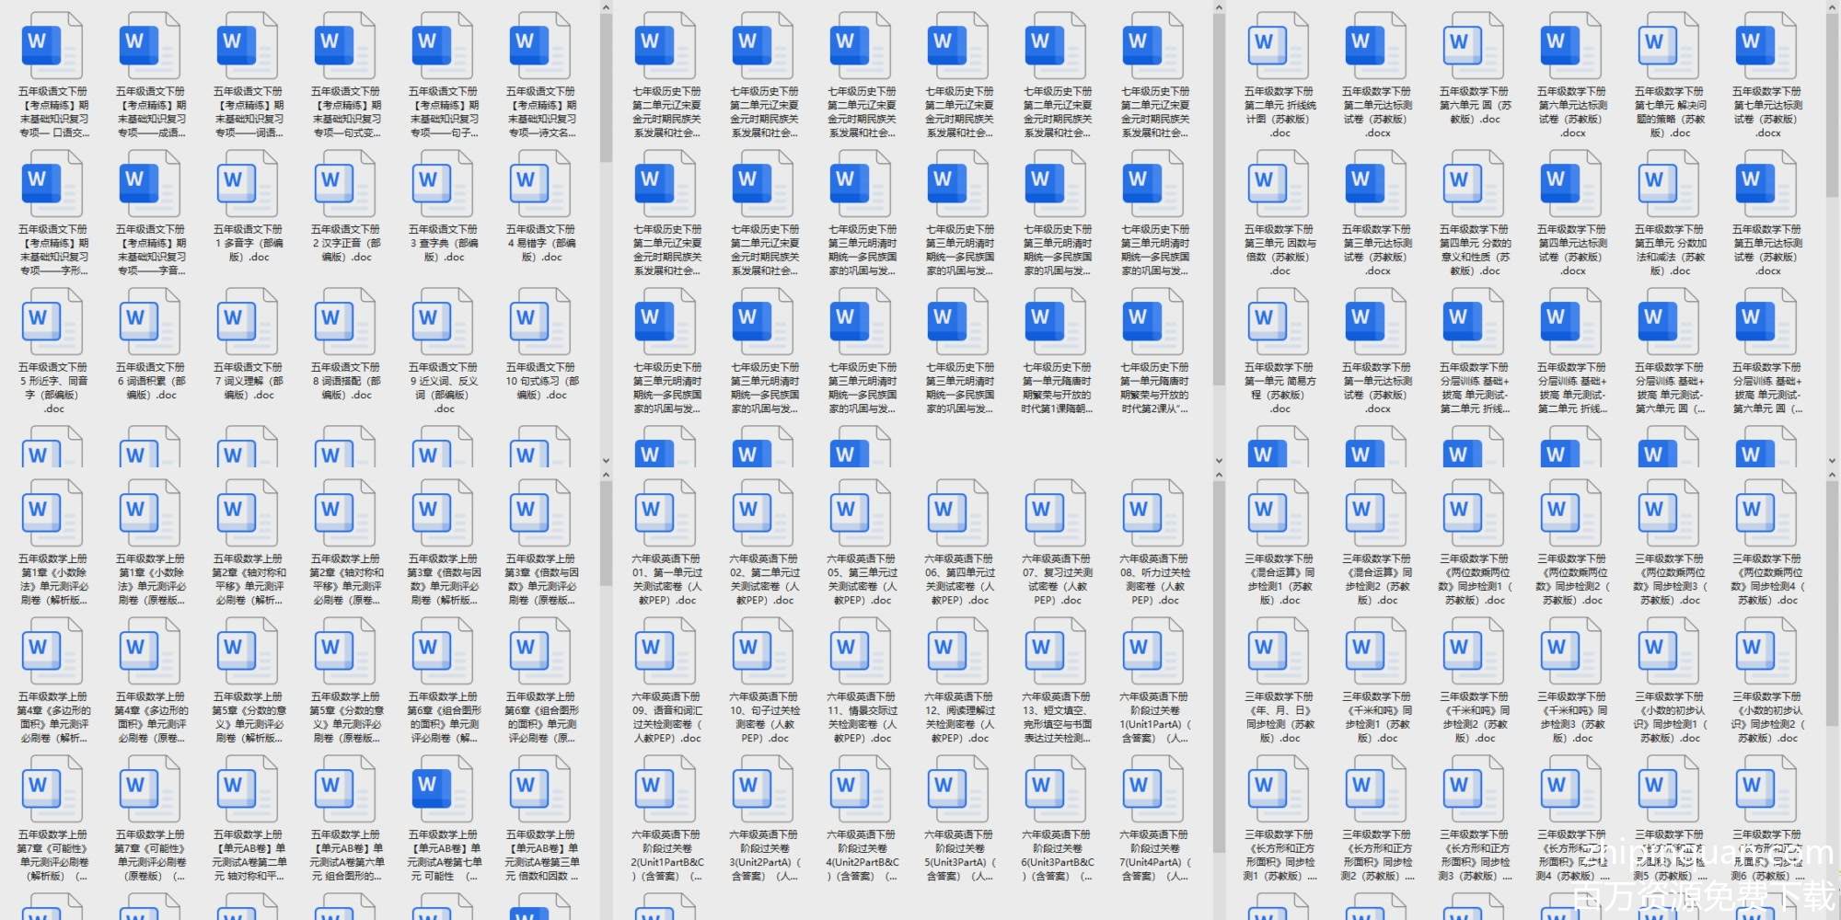The width and height of the screenshot is (1841, 920).
Task: Click scroll-up arrow of bottom-middle English pane
Action: tap(1219, 476)
